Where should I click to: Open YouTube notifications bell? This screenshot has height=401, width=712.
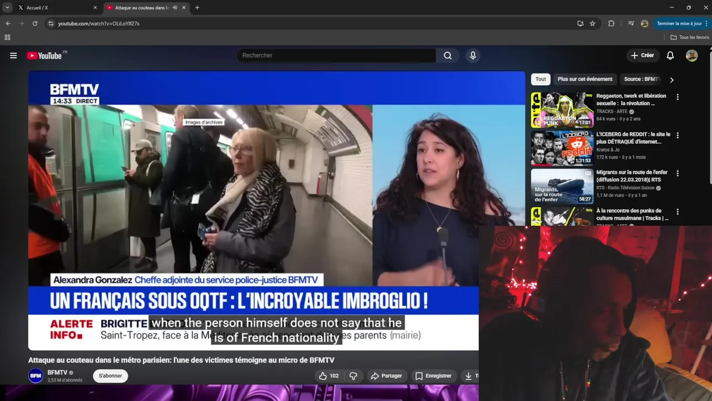[670, 56]
